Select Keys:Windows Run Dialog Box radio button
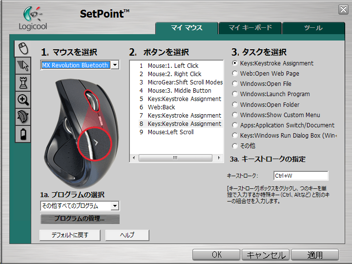 (x=235, y=136)
